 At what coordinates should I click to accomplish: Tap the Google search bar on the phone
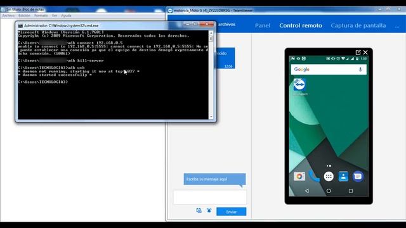(x=329, y=70)
